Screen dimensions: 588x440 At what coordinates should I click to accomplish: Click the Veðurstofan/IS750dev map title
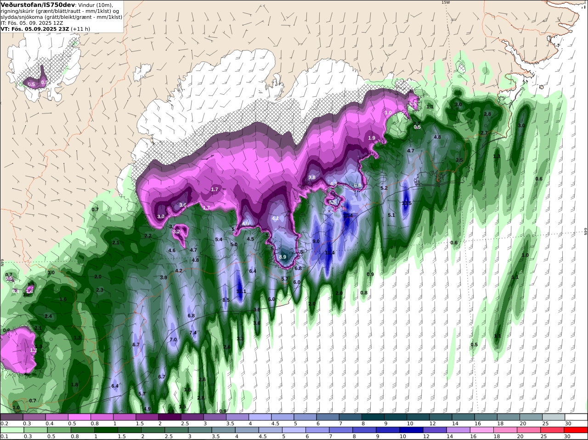(x=38, y=5)
